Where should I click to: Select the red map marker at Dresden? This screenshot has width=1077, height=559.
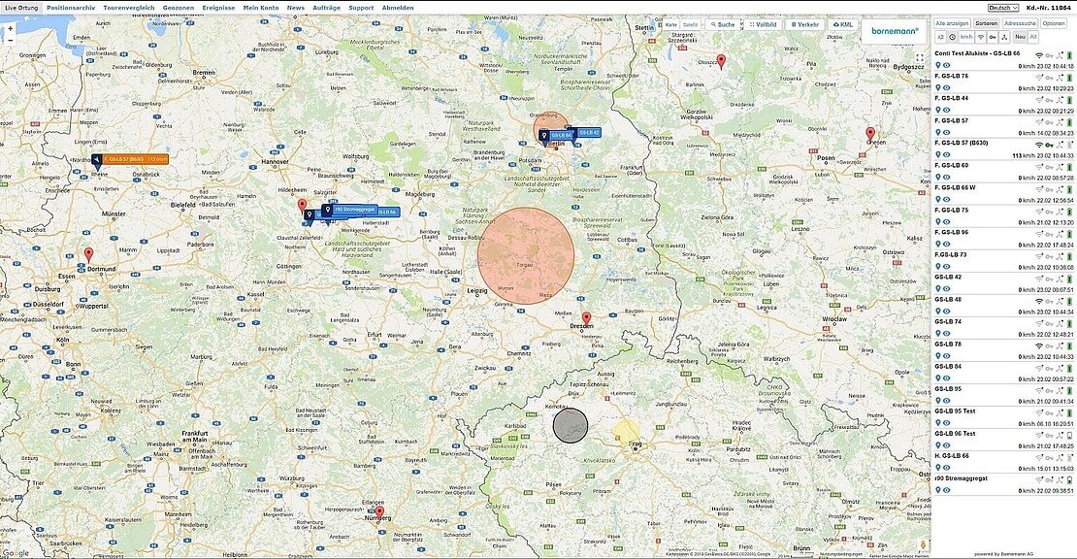pyautogui.click(x=586, y=318)
